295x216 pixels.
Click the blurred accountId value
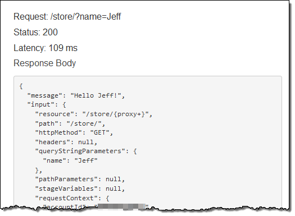point(121,207)
